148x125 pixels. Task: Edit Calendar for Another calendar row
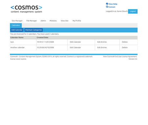point(75,48)
